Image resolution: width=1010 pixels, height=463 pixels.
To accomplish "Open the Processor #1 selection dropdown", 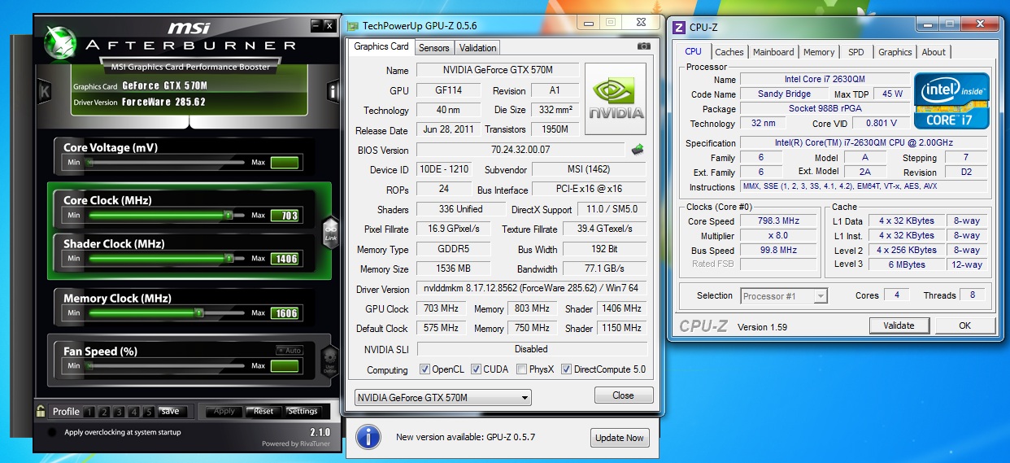I will tap(784, 296).
